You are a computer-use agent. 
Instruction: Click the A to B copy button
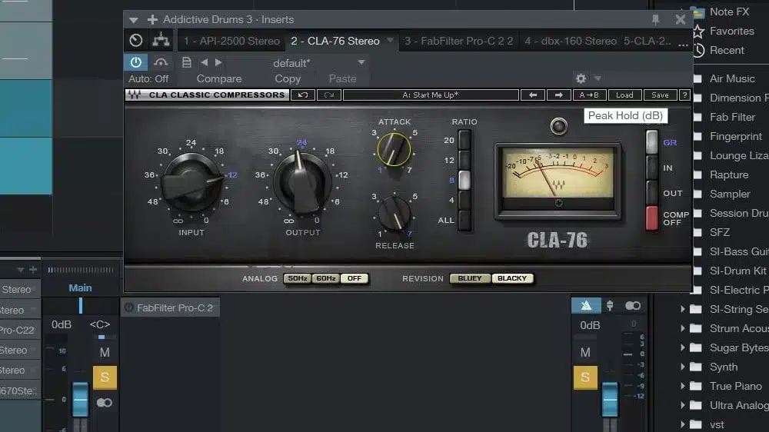pos(589,95)
